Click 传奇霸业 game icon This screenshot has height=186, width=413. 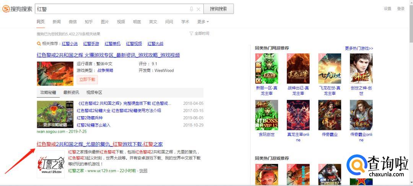pos(330,115)
